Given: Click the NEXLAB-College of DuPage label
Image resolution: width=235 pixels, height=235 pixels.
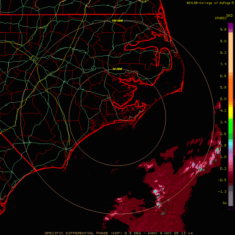Looking at the screenshot, I should click(209, 3).
